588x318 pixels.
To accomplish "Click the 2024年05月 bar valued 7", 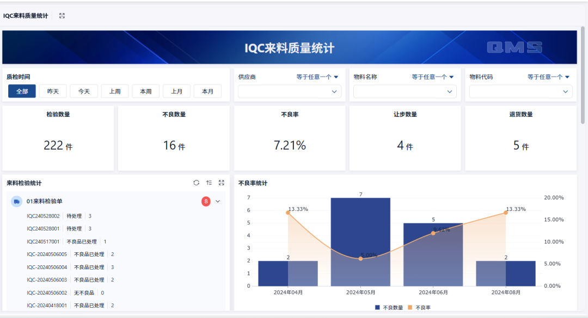I will [x=360, y=242].
